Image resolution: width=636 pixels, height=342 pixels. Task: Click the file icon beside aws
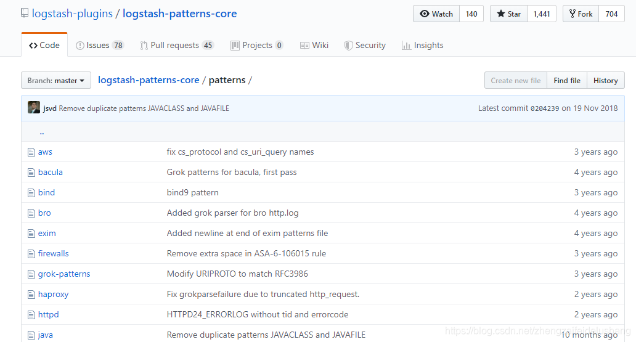(31, 152)
